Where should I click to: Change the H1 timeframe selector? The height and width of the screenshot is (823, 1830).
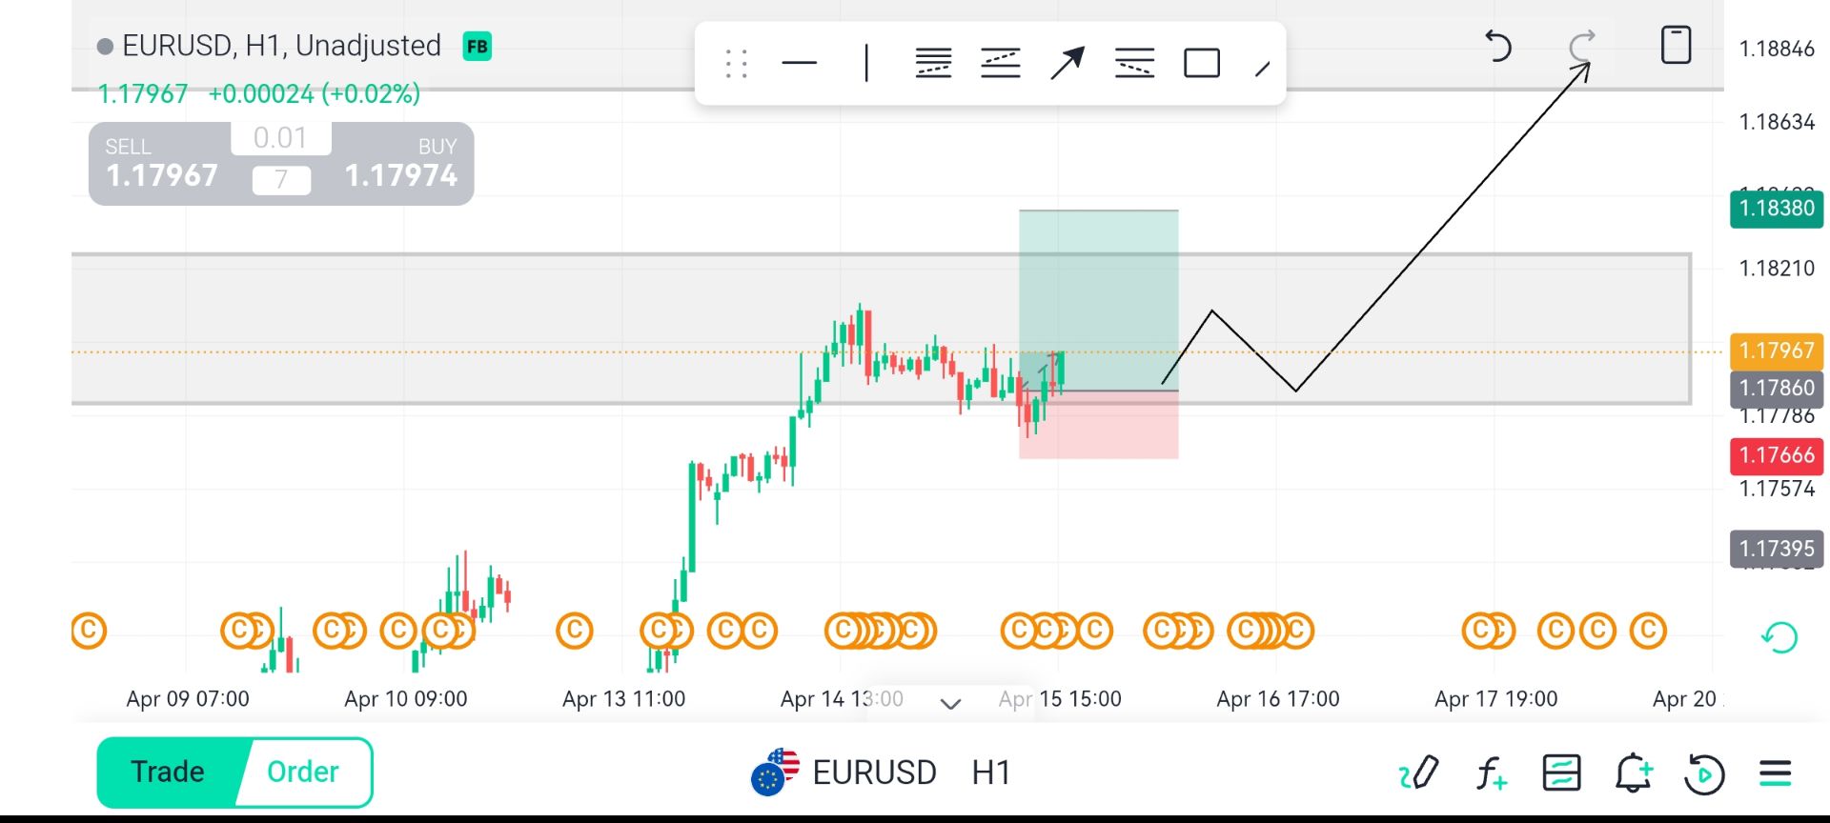tap(991, 773)
